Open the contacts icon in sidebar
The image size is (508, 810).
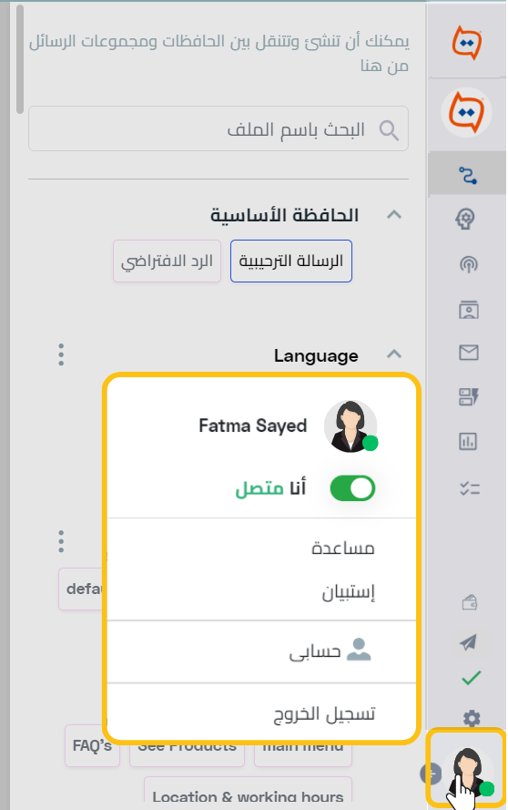click(x=468, y=310)
